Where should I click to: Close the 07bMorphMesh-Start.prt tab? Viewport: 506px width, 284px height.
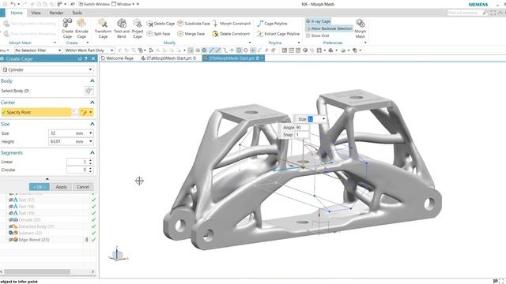[x=262, y=58]
